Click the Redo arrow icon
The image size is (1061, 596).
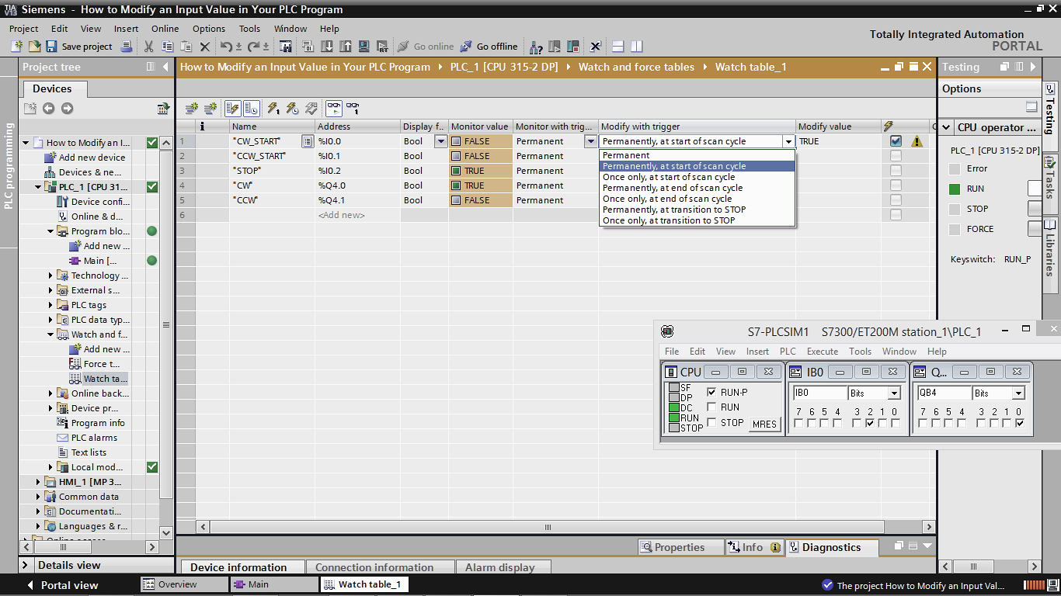(254, 47)
